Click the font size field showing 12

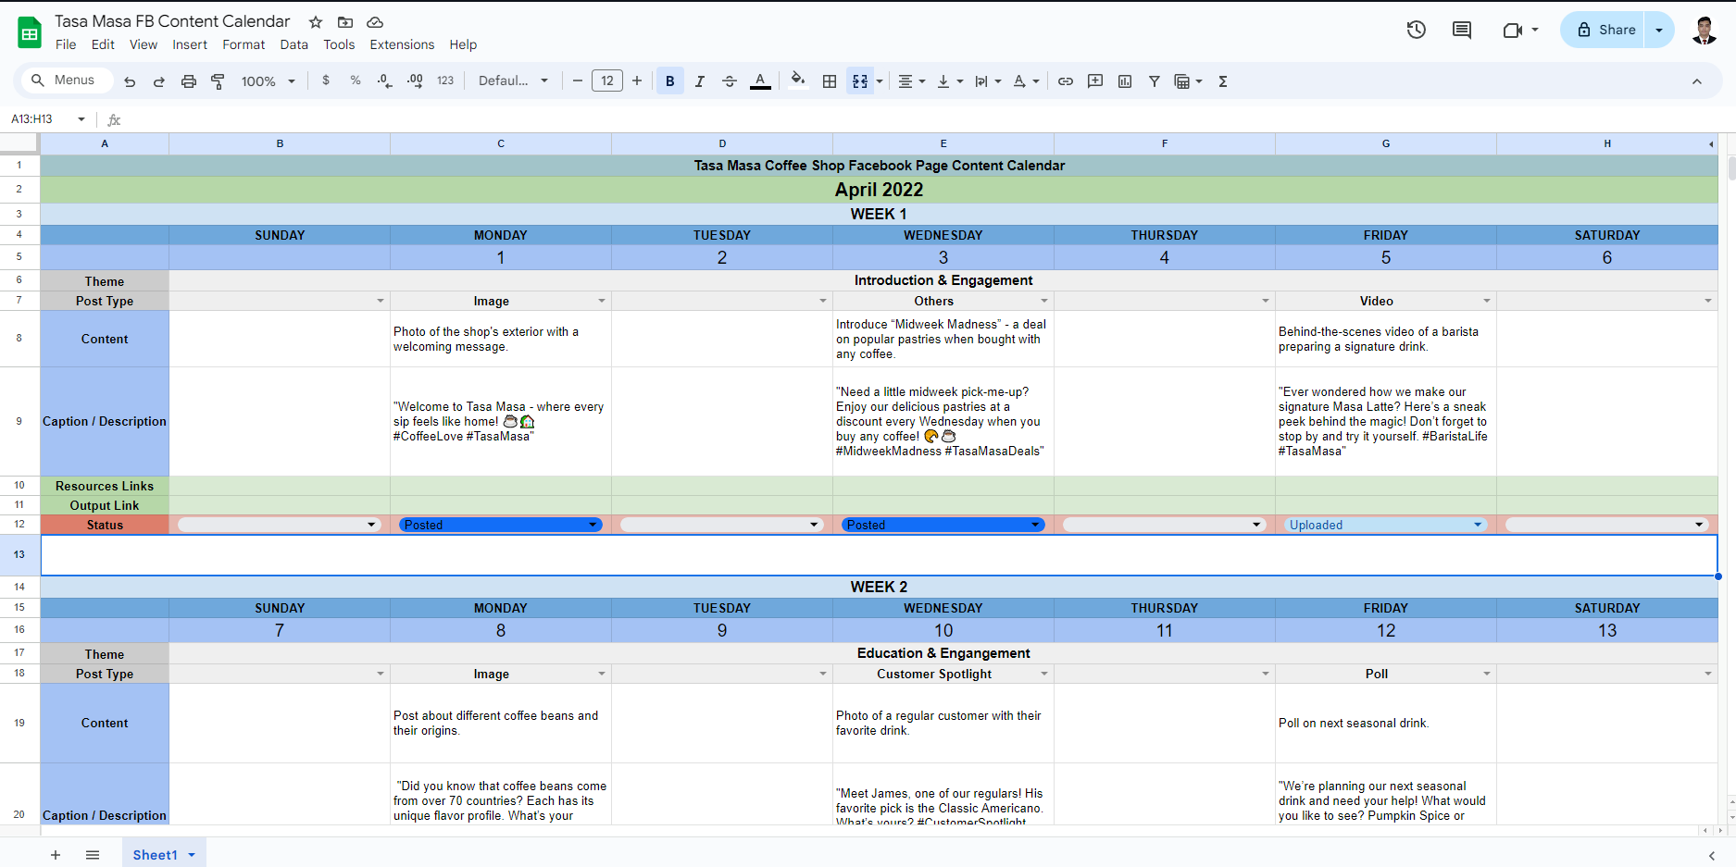click(x=607, y=81)
